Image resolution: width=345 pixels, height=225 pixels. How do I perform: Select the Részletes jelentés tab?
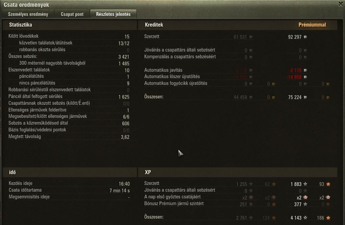(x=113, y=14)
